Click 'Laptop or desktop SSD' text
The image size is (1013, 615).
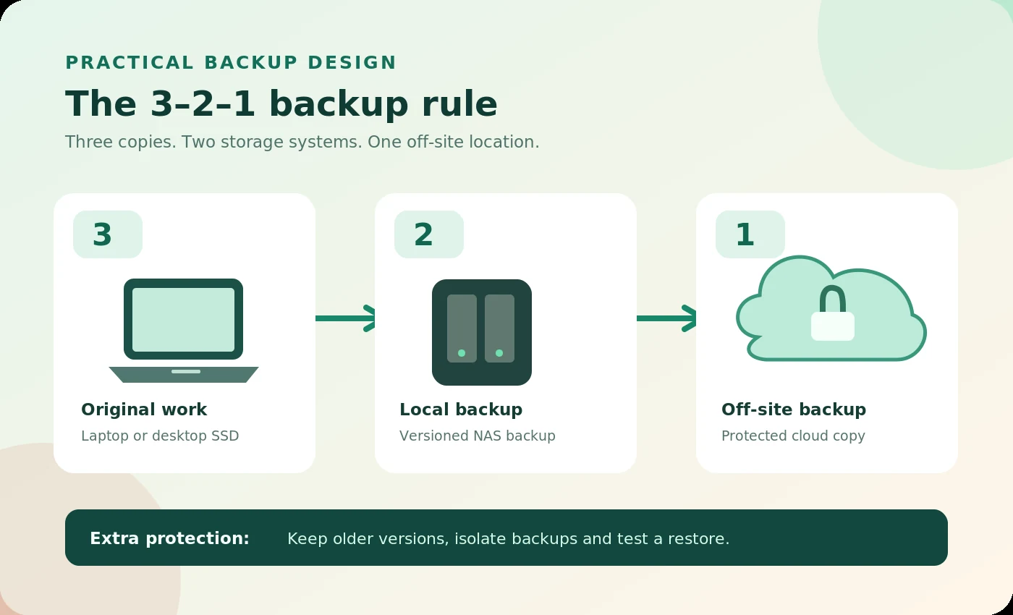[160, 436]
